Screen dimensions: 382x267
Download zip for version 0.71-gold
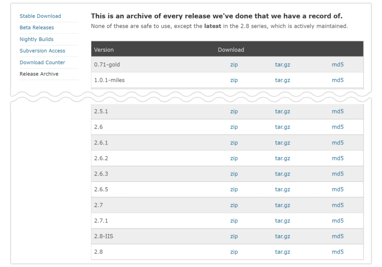(234, 65)
